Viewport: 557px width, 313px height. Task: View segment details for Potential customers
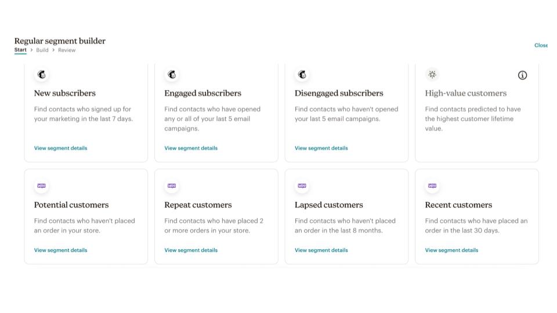pyautogui.click(x=60, y=250)
